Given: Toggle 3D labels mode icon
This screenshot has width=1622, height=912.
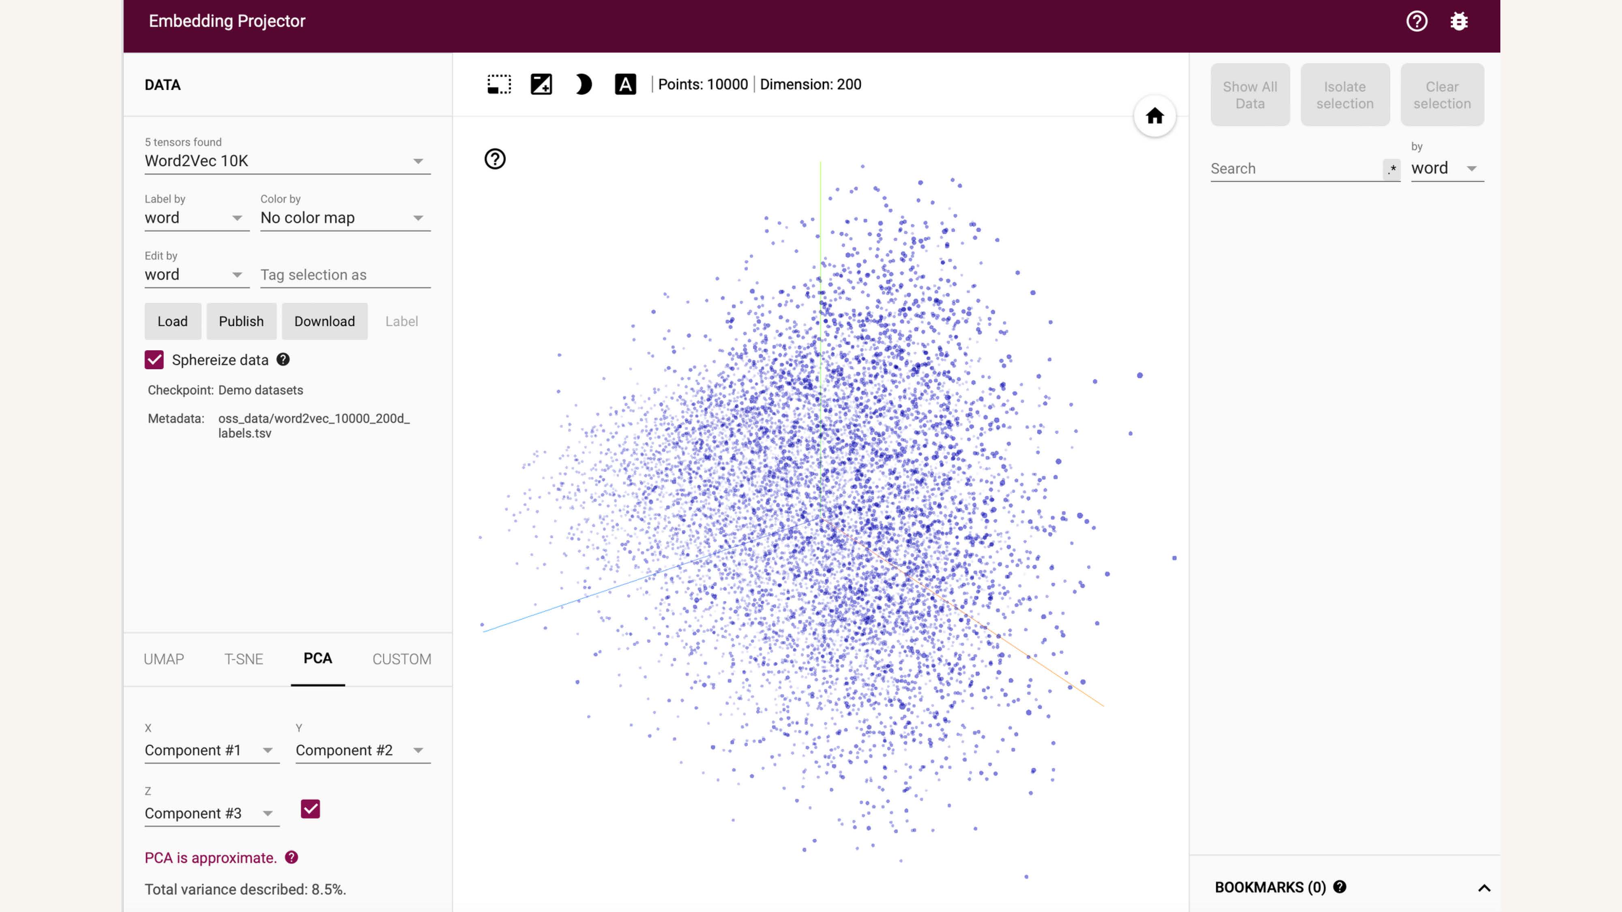Looking at the screenshot, I should [x=624, y=84].
